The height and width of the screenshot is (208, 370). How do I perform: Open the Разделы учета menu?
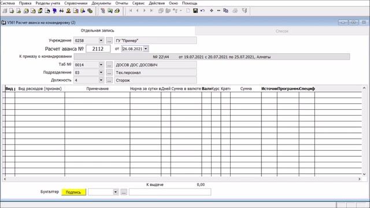point(47,3)
